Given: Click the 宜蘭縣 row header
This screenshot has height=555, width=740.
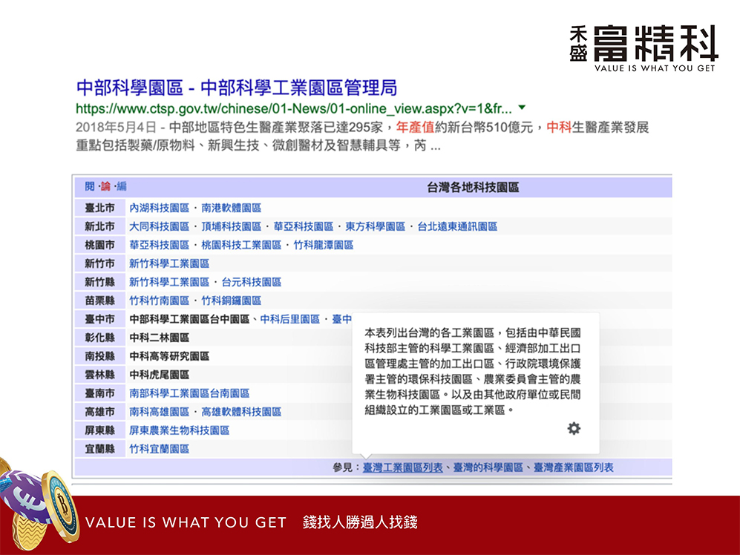Looking at the screenshot, I should point(99,449).
